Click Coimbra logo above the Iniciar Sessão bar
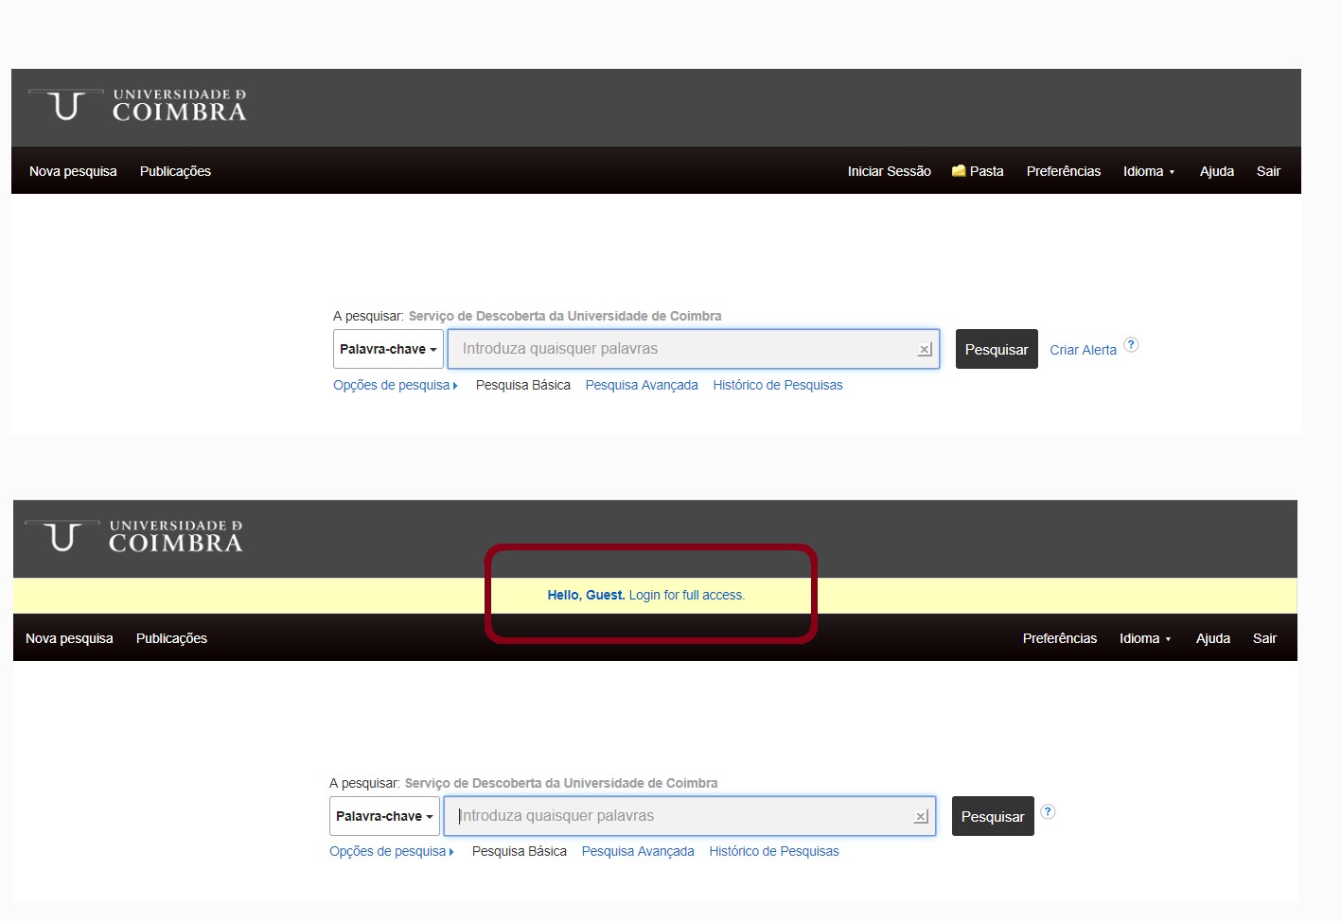This screenshot has width=1341, height=921. pos(137,106)
